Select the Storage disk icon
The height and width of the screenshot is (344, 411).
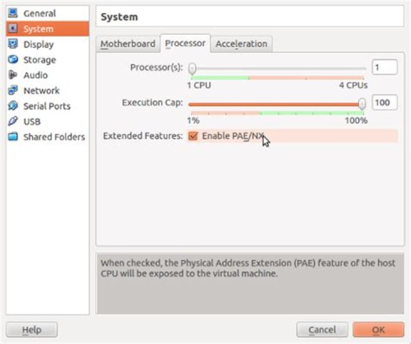tap(13, 59)
